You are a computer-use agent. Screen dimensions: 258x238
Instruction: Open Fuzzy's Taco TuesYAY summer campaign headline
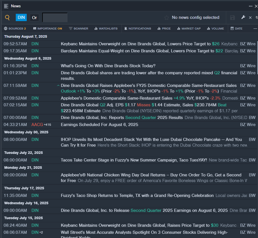134,160
